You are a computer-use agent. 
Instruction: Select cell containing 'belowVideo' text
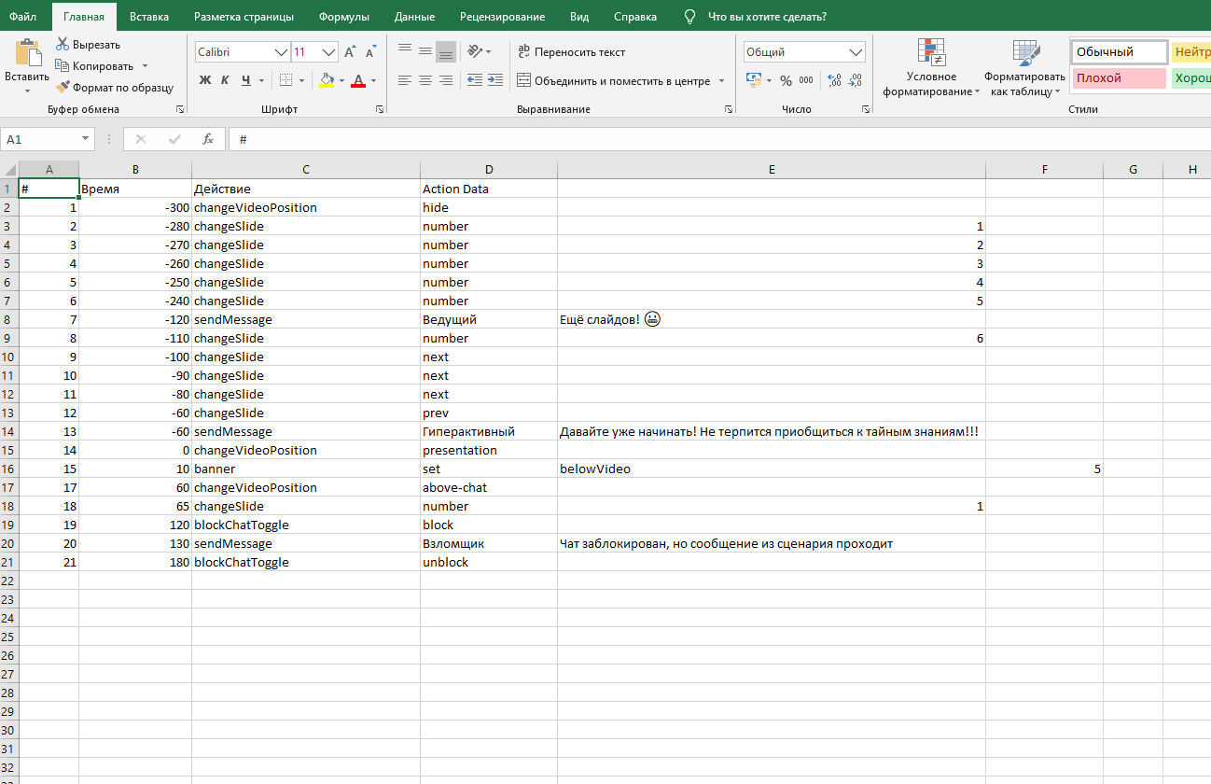pos(771,469)
